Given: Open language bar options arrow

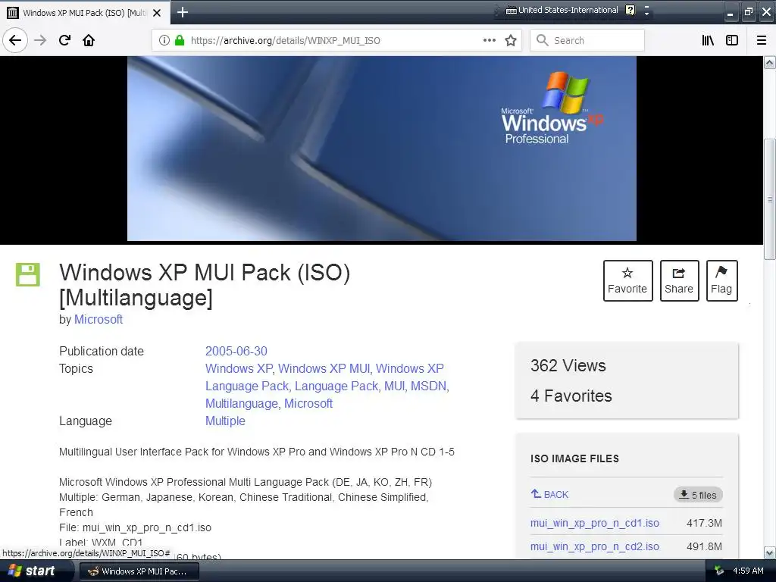Looking at the screenshot, I should [646, 13].
